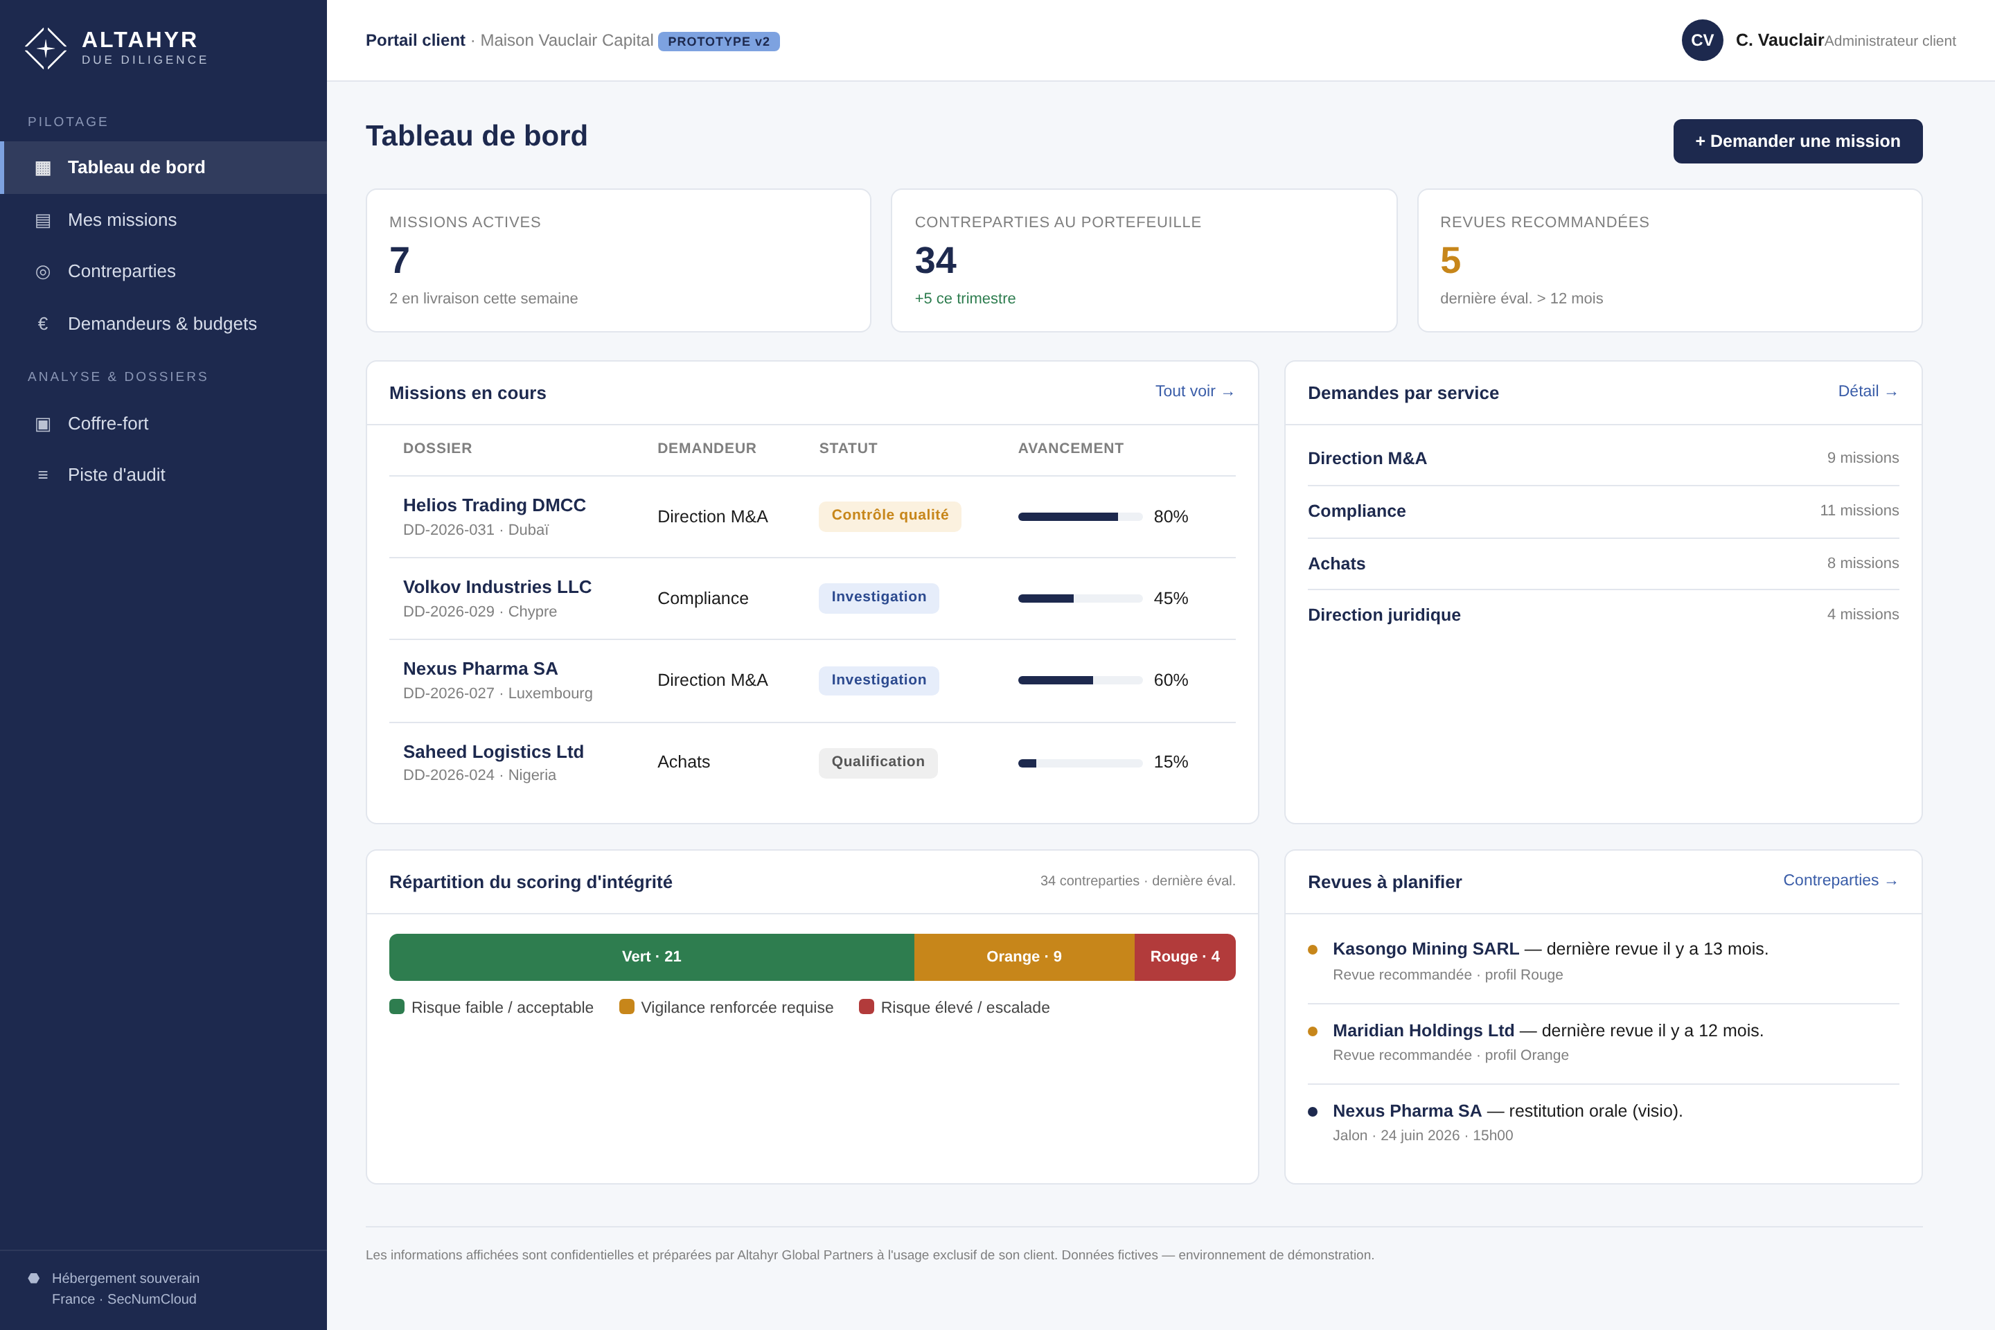
Task: Go to Contreparties in sidebar
Action: tap(163, 272)
